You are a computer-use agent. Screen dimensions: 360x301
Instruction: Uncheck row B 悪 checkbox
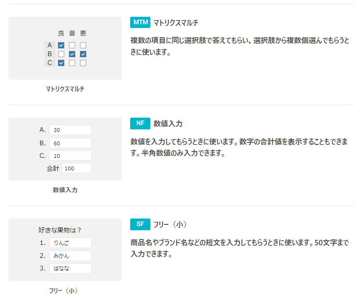tap(83, 54)
